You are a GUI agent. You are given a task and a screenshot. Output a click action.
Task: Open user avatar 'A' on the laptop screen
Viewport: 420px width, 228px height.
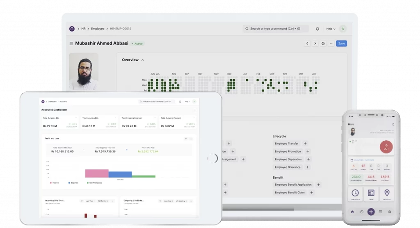click(x=342, y=29)
